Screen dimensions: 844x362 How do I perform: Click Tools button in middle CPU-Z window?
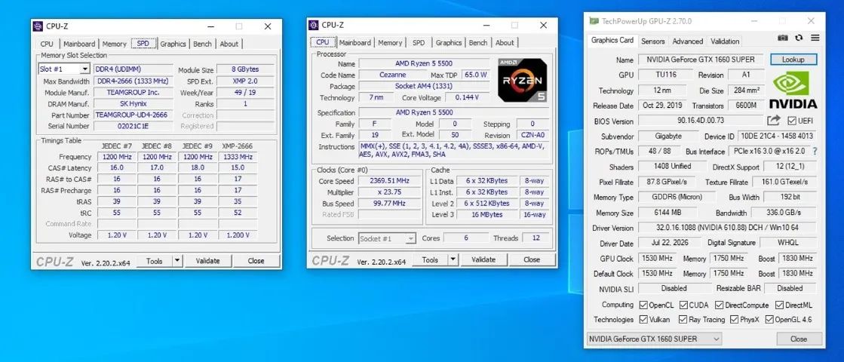pyautogui.click(x=430, y=259)
